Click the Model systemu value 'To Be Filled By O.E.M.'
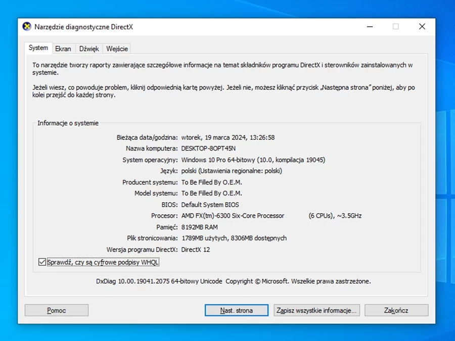 pos(211,193)
